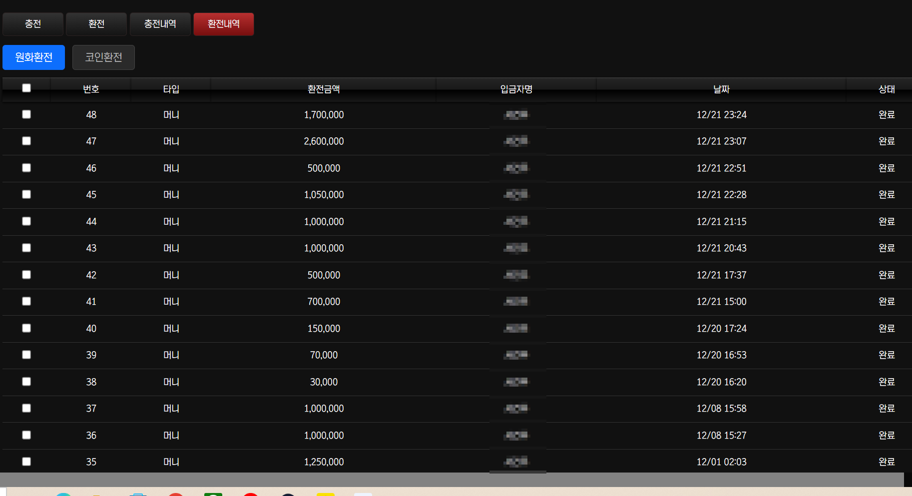Click the 완료 status in row 44
The image size is (912, 496).
coord(887,221)
